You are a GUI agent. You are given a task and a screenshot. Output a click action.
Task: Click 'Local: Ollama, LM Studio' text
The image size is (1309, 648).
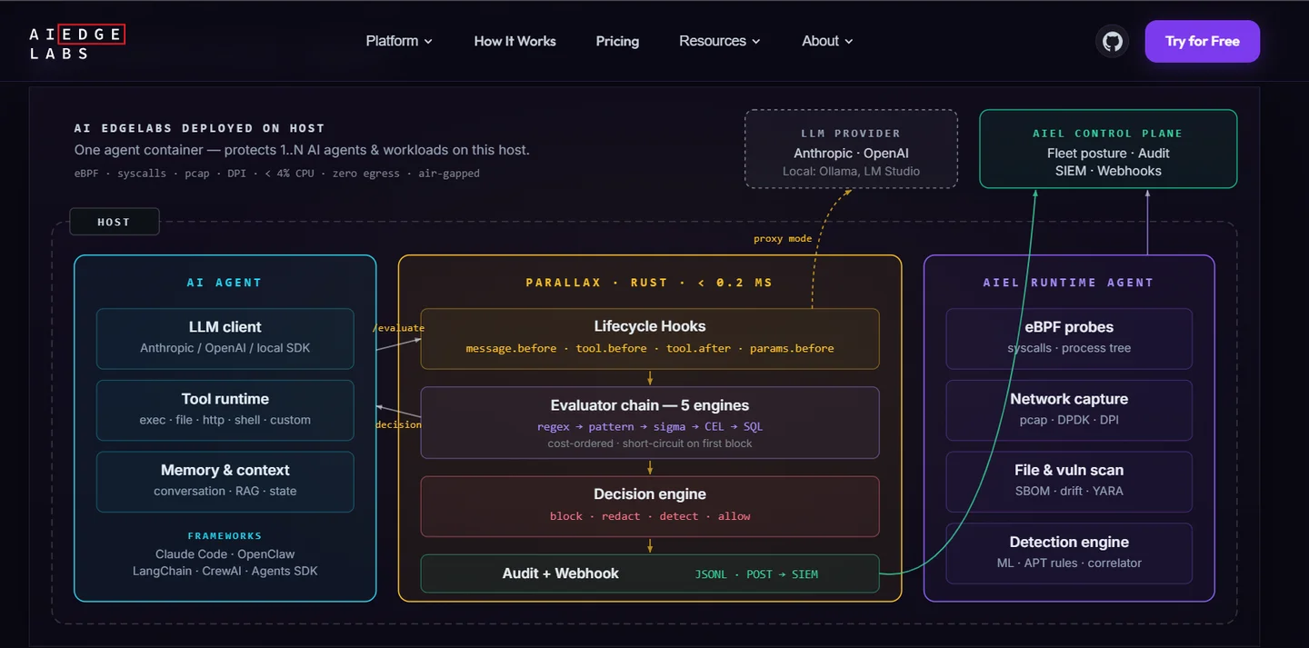pyautogui.click(x=851, y=171)
